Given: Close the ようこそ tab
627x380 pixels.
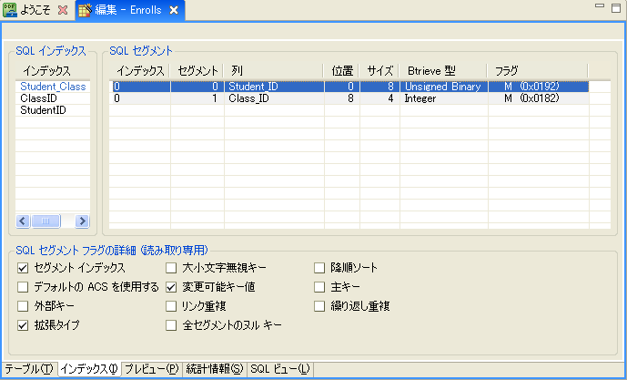Looking at the screenshot, I should click(62, 10).
